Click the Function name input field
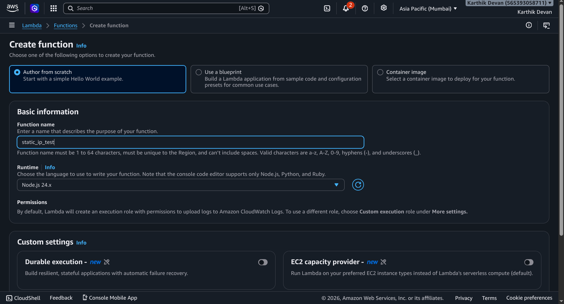Image resolution: width=564 pixels, height=304 pixels. [x=191, y=142]
